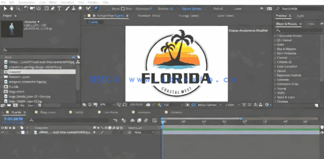The width and height of the screenshot is (324, 159).
Task: Expand the Animation Presets category
Action: (x=275, y=36)
